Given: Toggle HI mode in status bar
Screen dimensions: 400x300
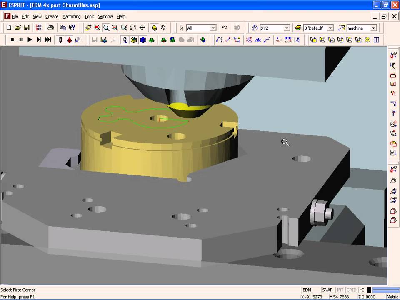Looking at the screenshot, I should (x=362, y=290).
